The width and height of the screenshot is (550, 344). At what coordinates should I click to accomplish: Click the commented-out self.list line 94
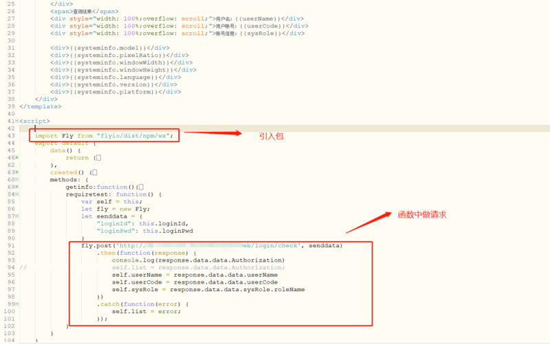[198, 268]
